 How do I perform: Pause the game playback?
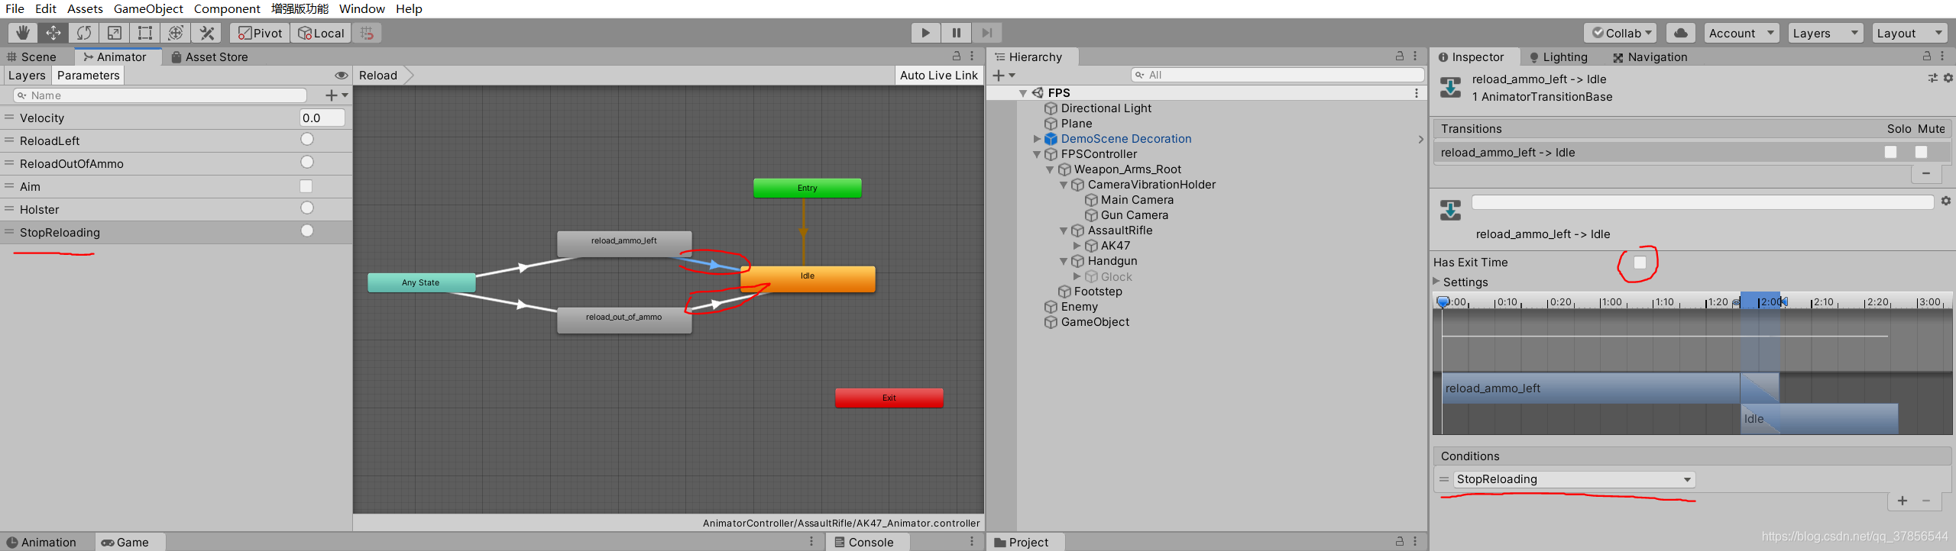pos(957,33)
